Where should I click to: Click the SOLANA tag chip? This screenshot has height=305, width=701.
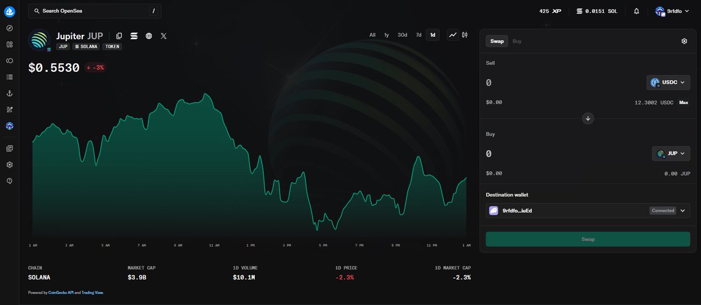(x=86, y=46)
